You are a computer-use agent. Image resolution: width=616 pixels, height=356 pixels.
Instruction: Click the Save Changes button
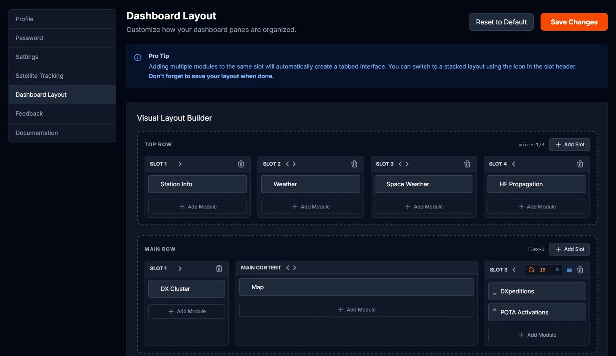coord(574,22)
